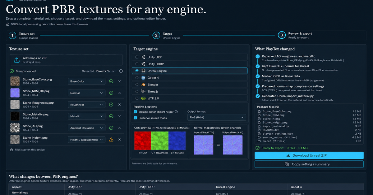The image size is (373, 195).
Task: Click the Stone_NRM_DX.png thumbnail
Action: coord(15,93)
